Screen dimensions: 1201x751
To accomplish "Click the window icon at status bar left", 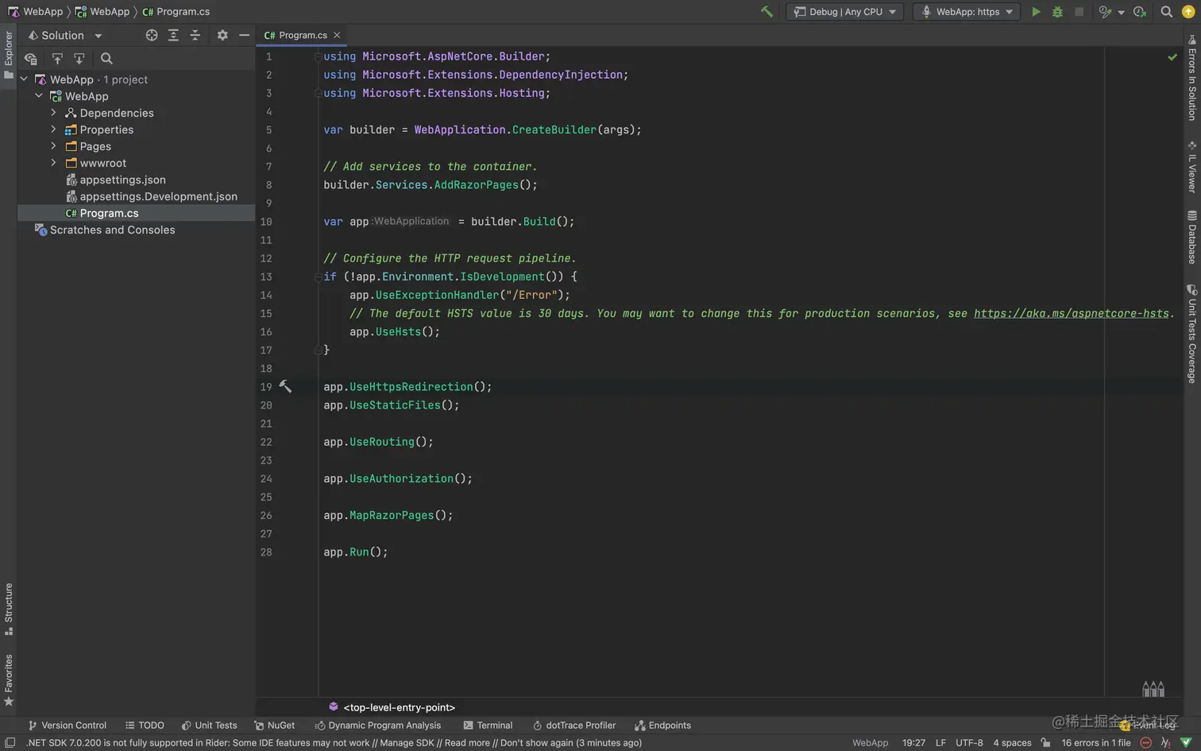I will coord(10,742).
